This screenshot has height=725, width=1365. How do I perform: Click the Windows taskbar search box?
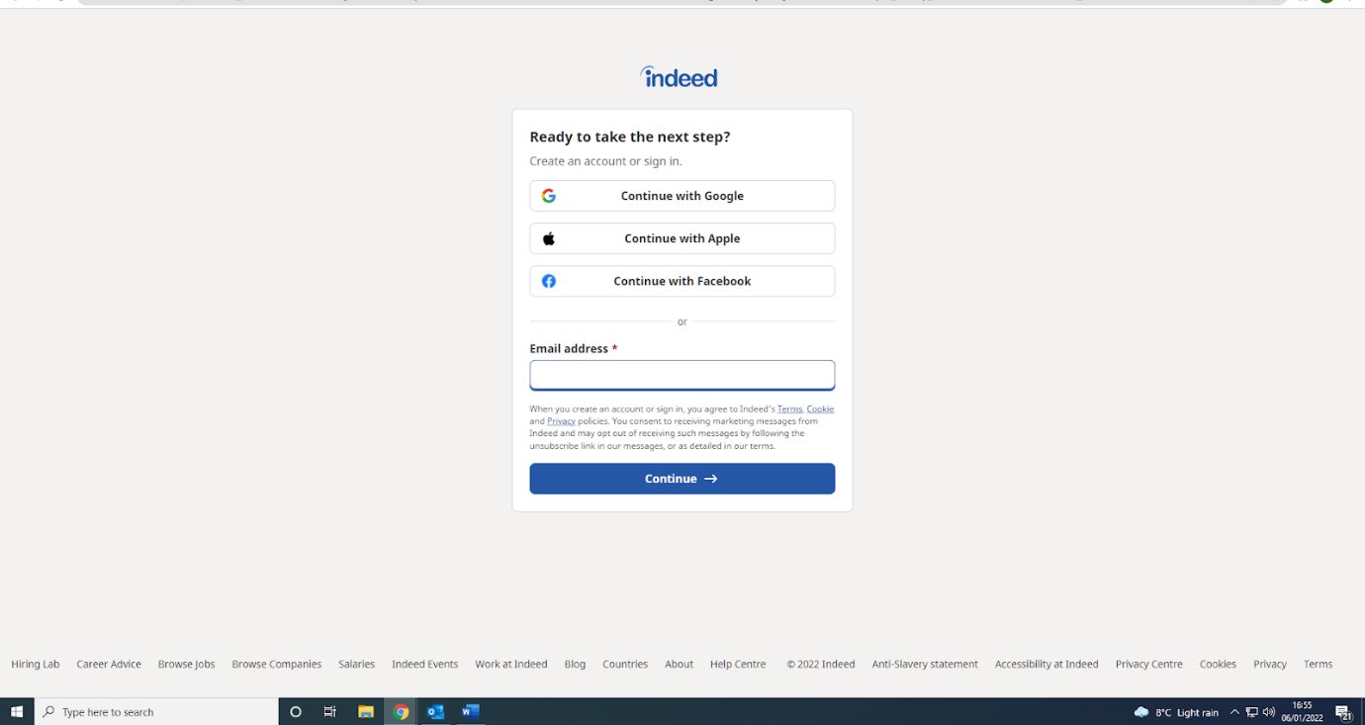(x=158, y=712)
